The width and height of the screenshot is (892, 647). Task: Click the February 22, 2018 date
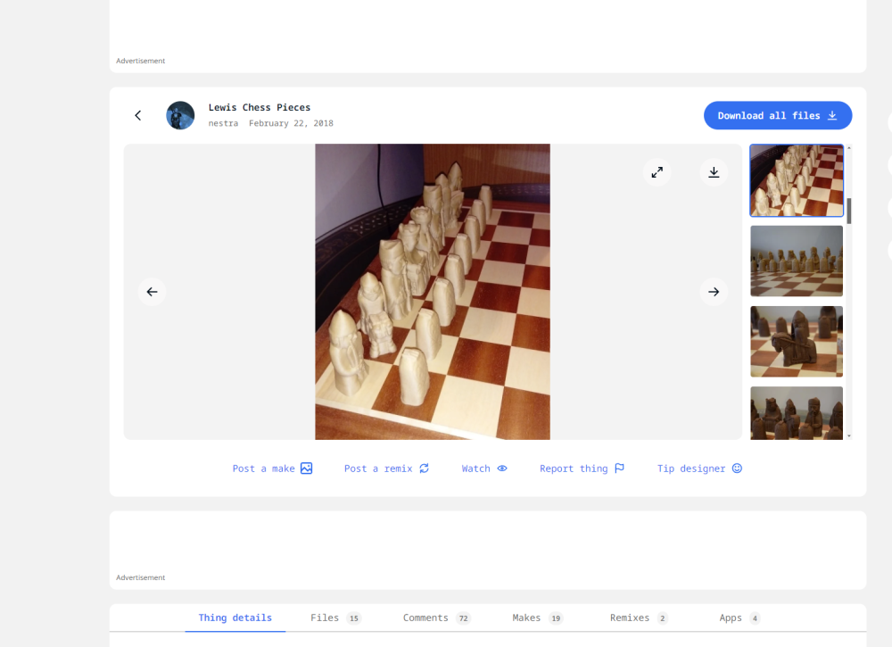point(291,123)
